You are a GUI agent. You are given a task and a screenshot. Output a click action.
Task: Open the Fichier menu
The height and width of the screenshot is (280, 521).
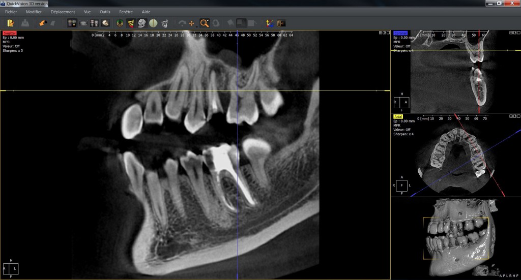coord(11,12)
